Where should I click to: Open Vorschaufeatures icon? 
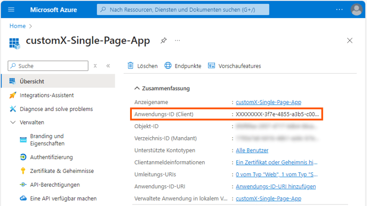coord(211,66)
